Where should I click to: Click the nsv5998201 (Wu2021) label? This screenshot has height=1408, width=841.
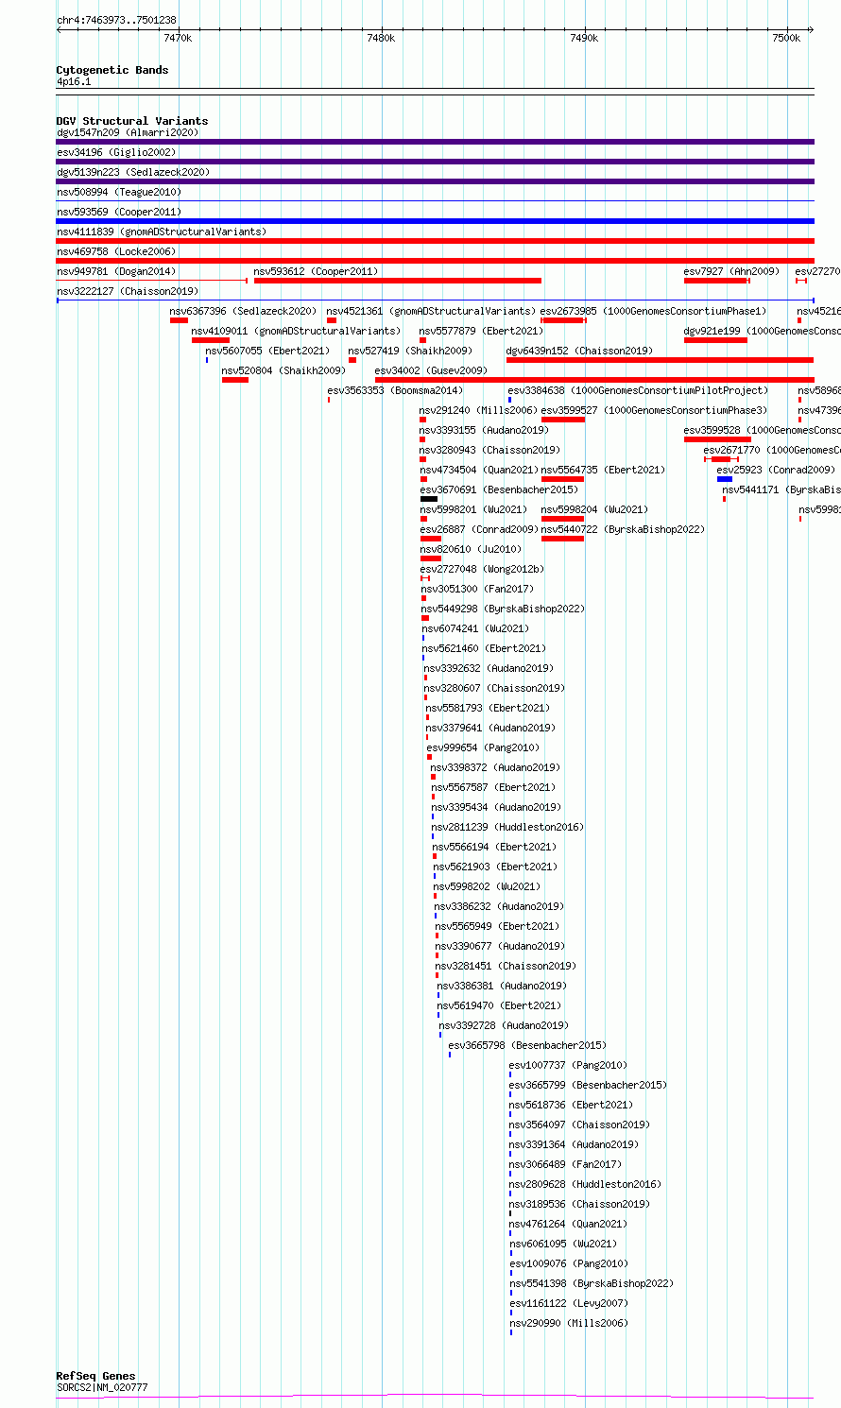473,509
